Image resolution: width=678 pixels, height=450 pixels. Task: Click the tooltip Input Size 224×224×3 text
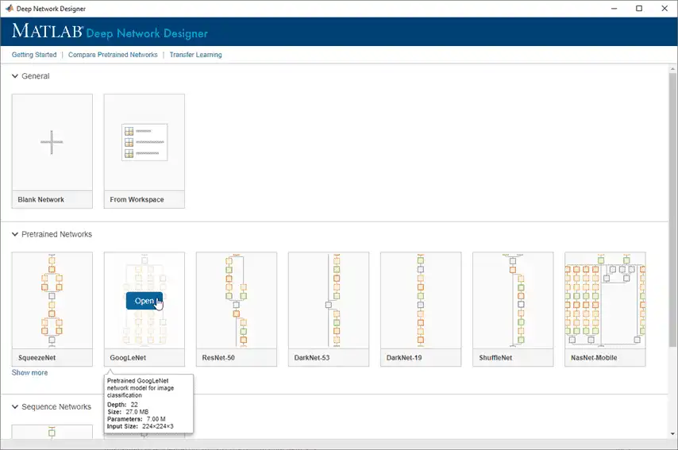pyautogui.click(x=158, y=426)
